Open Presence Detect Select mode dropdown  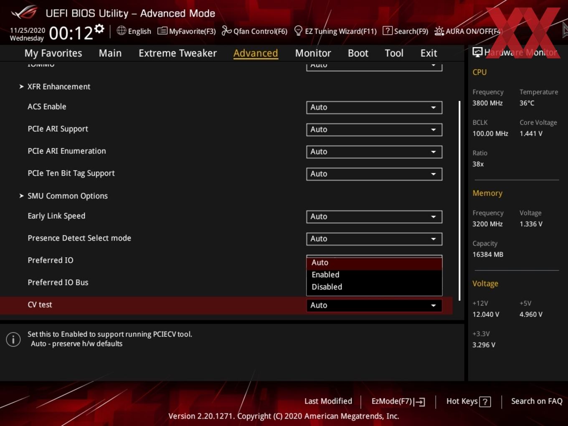374,239
